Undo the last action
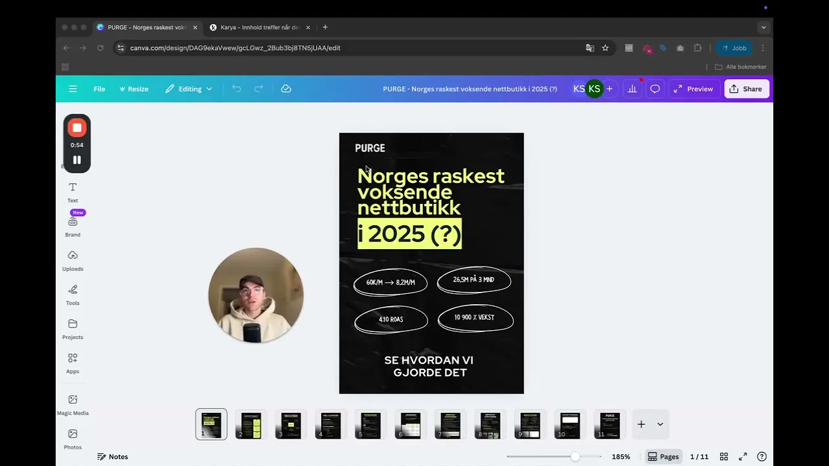The width and height of the screenshot is (829, 466). [236, 89]
